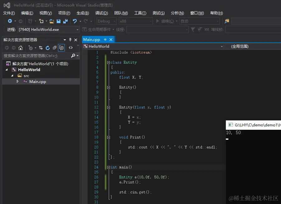Click the Navigate Forward arrow icon
The image size is (281, 204).
[x=21, y=21]
